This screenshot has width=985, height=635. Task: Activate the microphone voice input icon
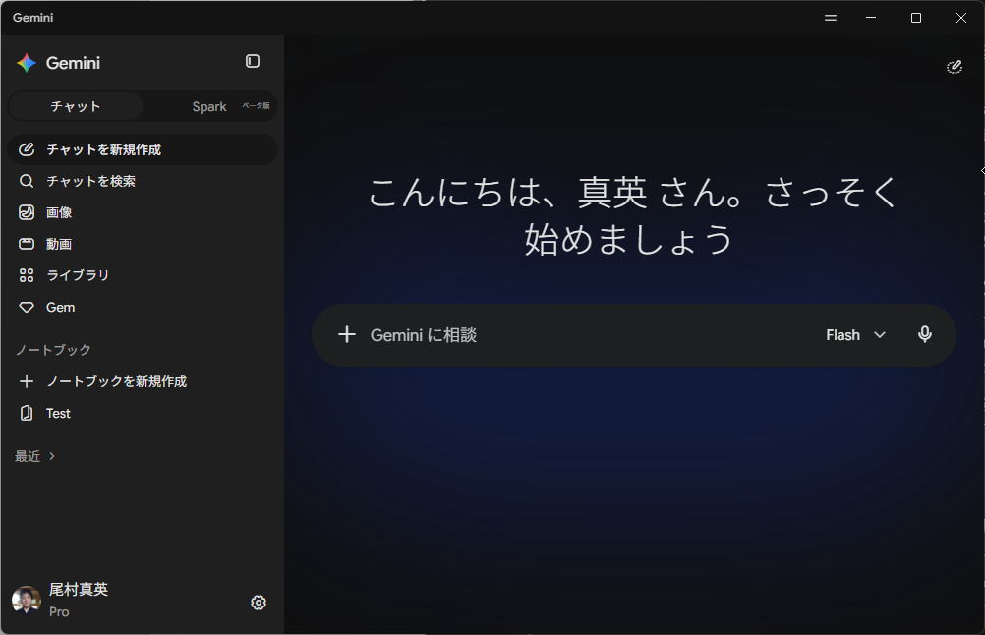[925, 334]
